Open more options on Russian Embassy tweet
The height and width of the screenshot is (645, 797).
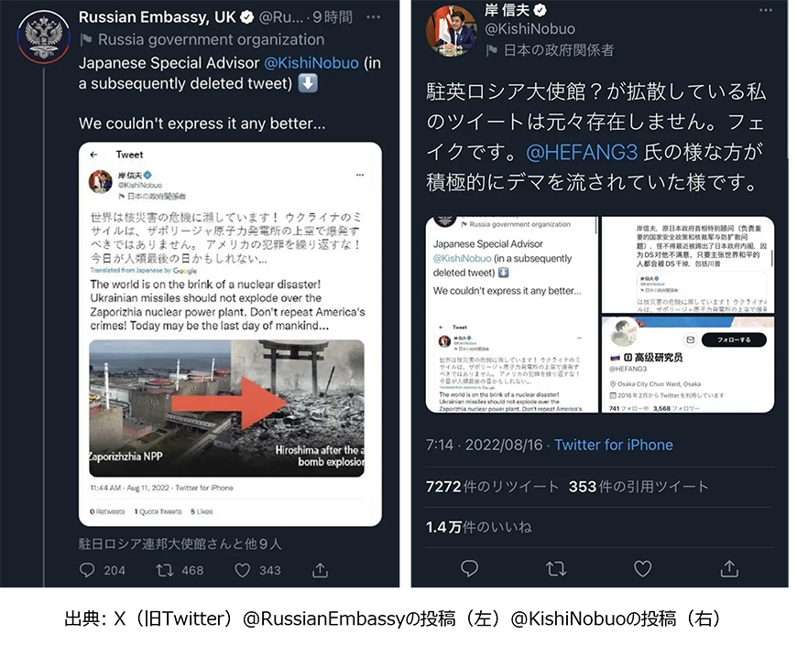click(x=373, y=17)
